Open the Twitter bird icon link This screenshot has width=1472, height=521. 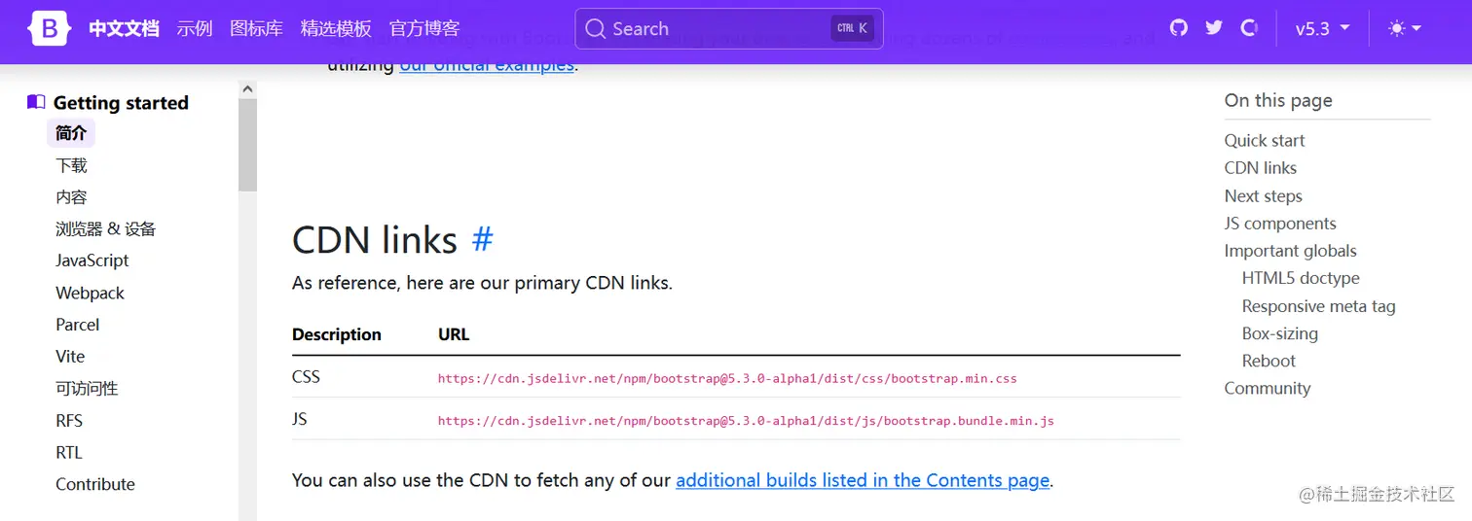(x=1214, y=28)
